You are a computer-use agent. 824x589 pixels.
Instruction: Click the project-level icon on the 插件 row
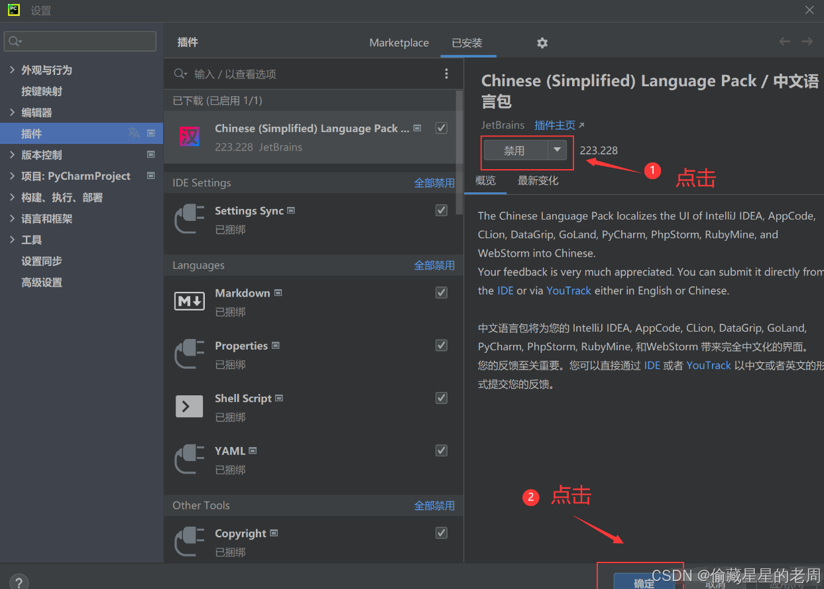click(150, 133)
